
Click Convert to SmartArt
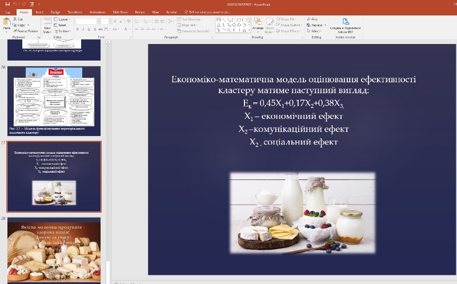click(x=194, y=31)
